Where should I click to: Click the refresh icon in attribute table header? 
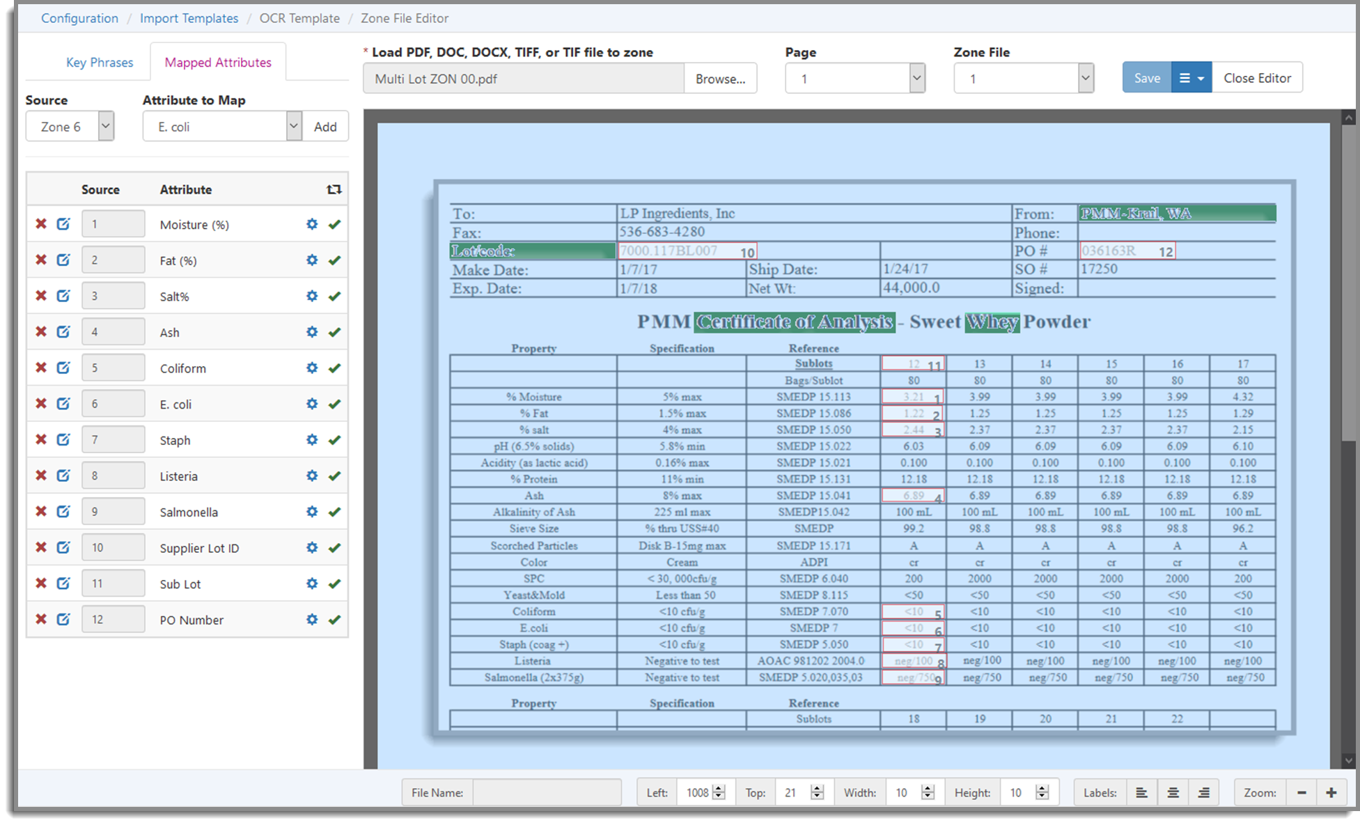point(334,189)
